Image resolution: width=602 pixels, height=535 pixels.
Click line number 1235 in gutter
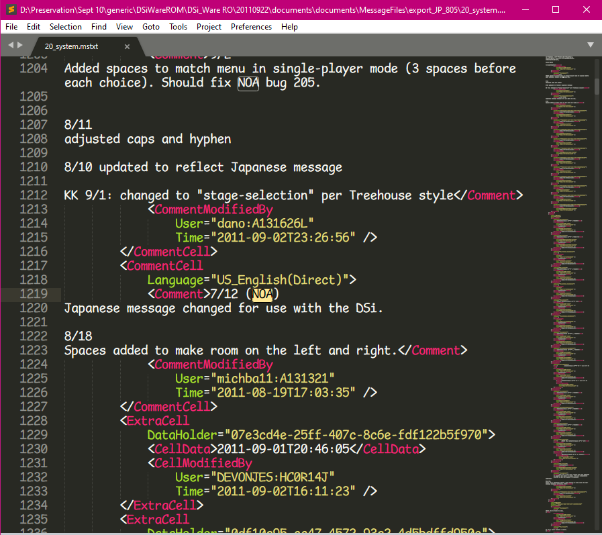[34, 520]
